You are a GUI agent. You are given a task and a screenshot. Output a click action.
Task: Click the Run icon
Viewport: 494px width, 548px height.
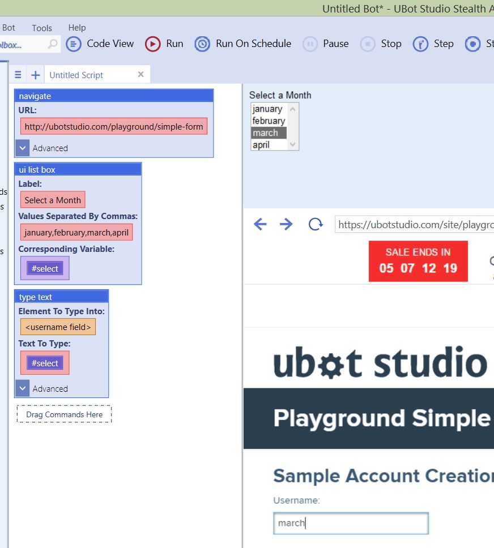pos(153,44)
